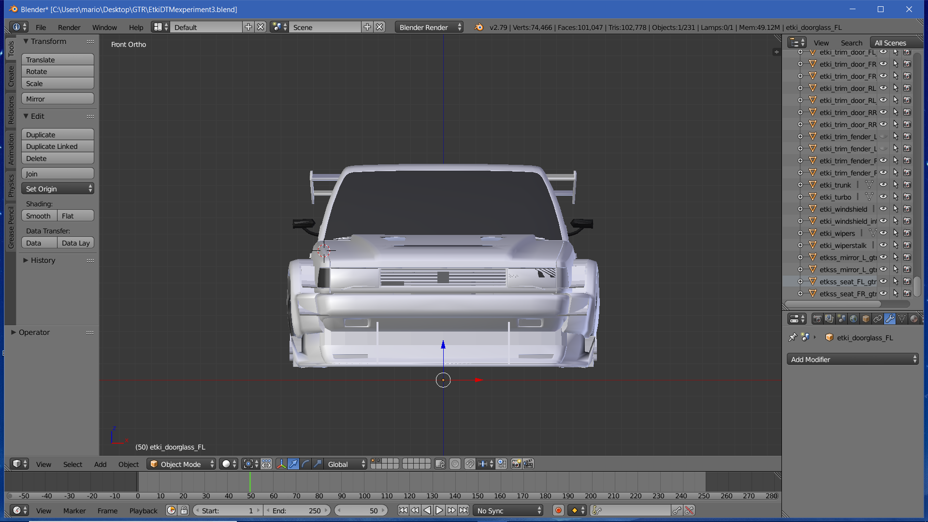Switch to the Physics tool shelf tab
This screenshot has height=522, width=928.
point(11,186)
